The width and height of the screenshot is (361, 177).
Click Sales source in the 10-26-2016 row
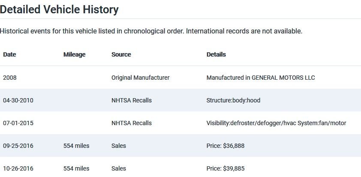119,168
